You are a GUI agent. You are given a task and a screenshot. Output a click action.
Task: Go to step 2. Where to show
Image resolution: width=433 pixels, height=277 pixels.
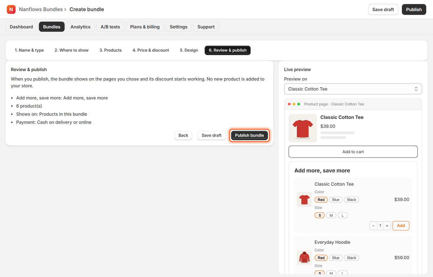pyautogui.click(x=71, y=50)
